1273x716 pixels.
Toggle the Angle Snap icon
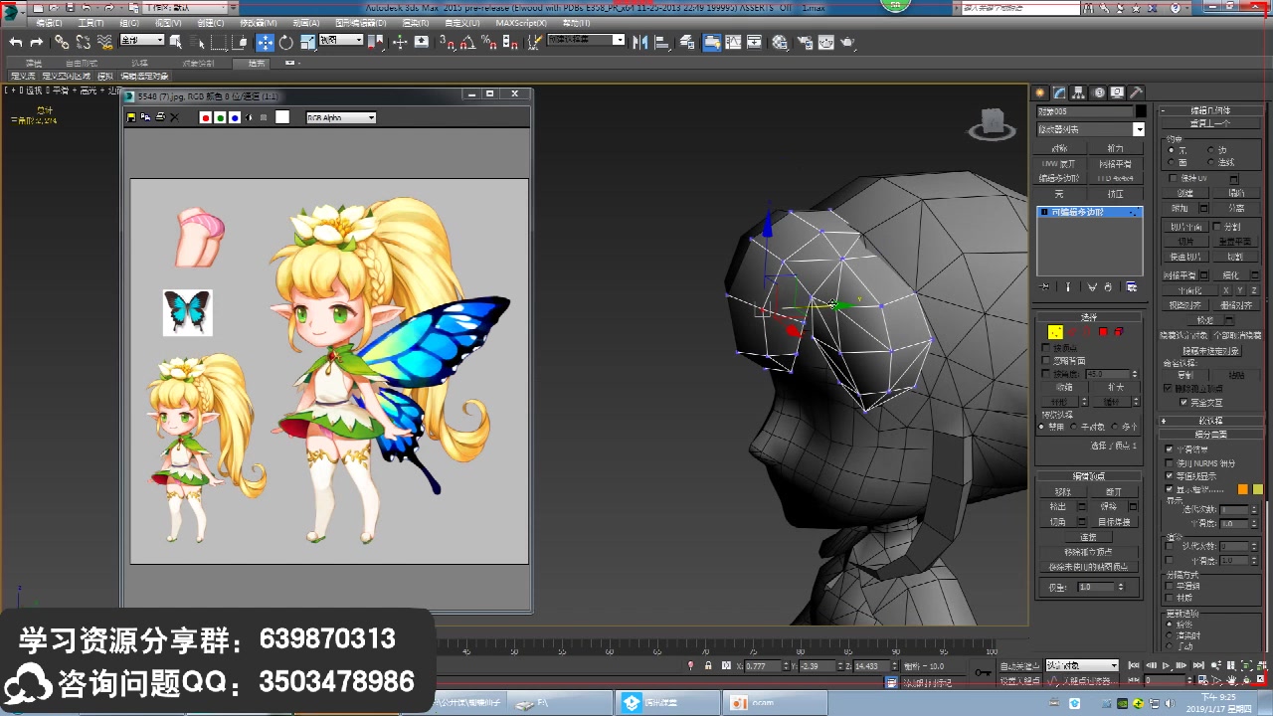point(467,43)
